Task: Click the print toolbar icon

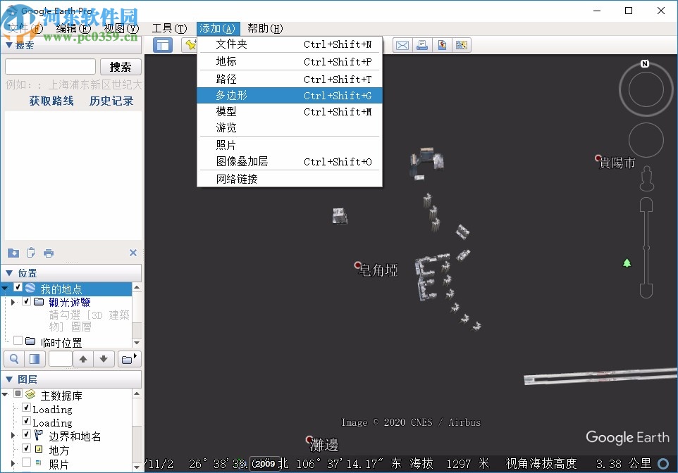Action: pos(422,45)
